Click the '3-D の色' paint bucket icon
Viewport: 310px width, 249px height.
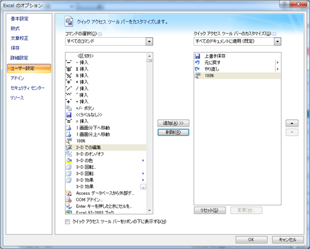point(69,161)
